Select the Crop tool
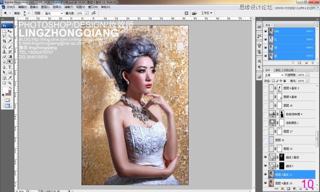The width and height of the screenshot is (320, 192). tap(4, 41)
